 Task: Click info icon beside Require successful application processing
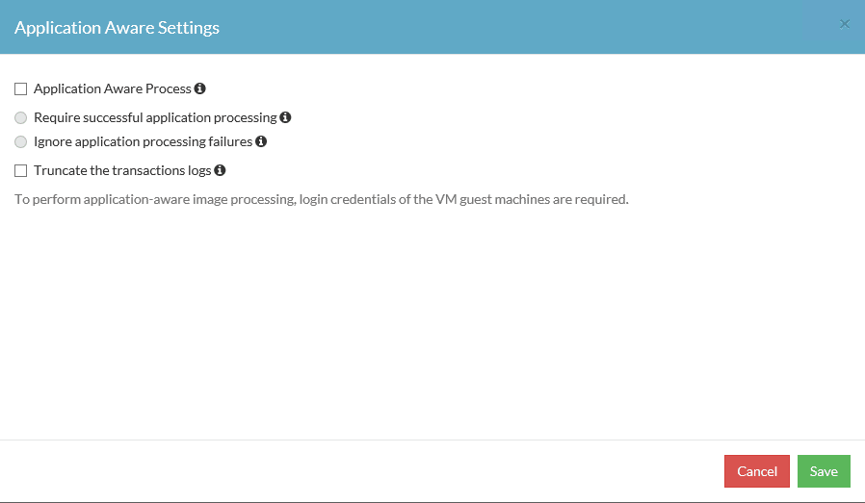point(285,117)
